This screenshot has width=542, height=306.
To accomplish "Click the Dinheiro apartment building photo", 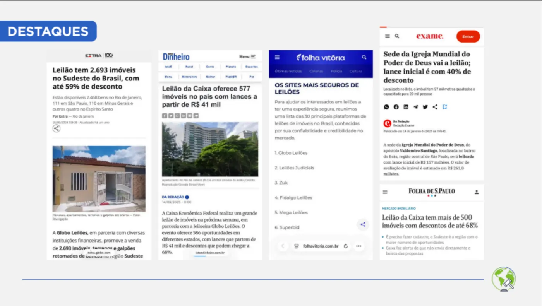I will coord(210,149).
